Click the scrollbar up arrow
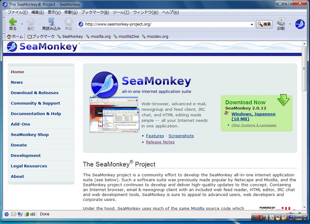This screenshot has height=224, width=310. 304,43
